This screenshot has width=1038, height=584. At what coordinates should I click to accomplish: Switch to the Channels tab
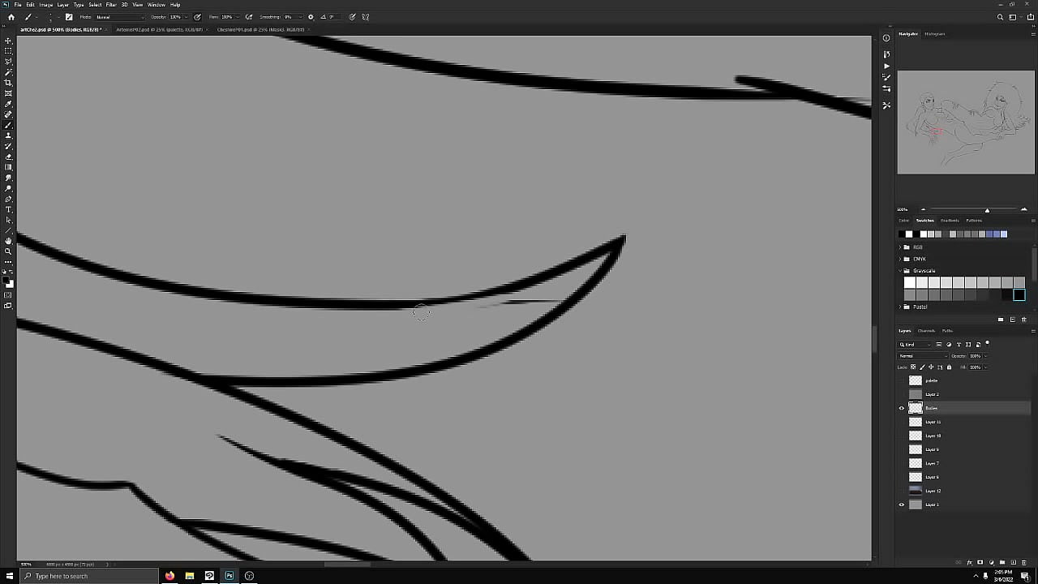point(926,331)
